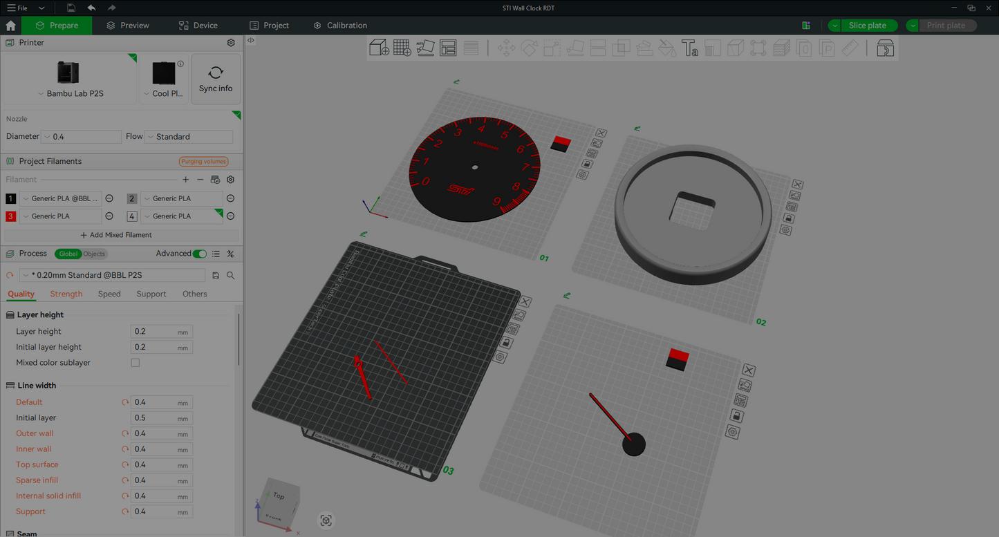
Task: Open filament 4 Generic PLA dropdown
Action: click(182, 216)
